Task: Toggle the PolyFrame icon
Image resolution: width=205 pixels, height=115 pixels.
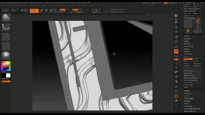Action: click(x=176, y=87)
